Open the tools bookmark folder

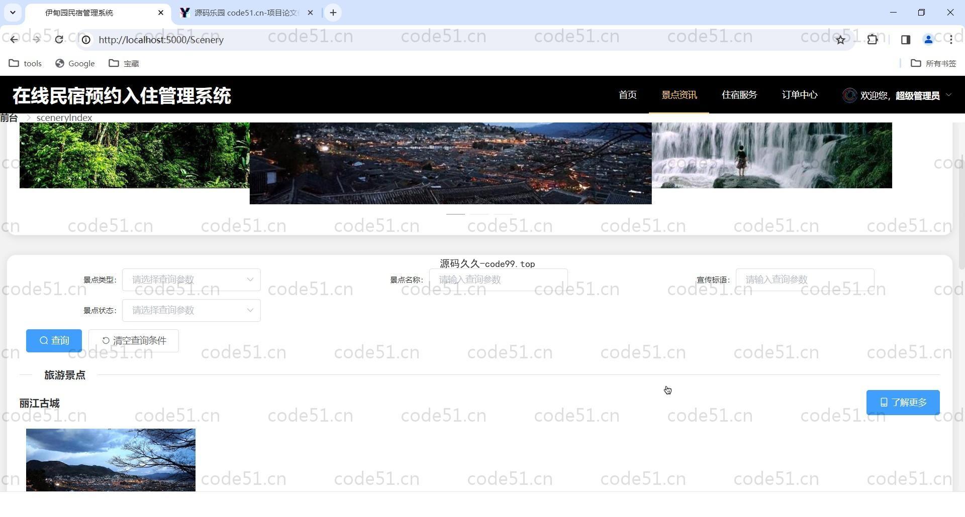(25, 63)
